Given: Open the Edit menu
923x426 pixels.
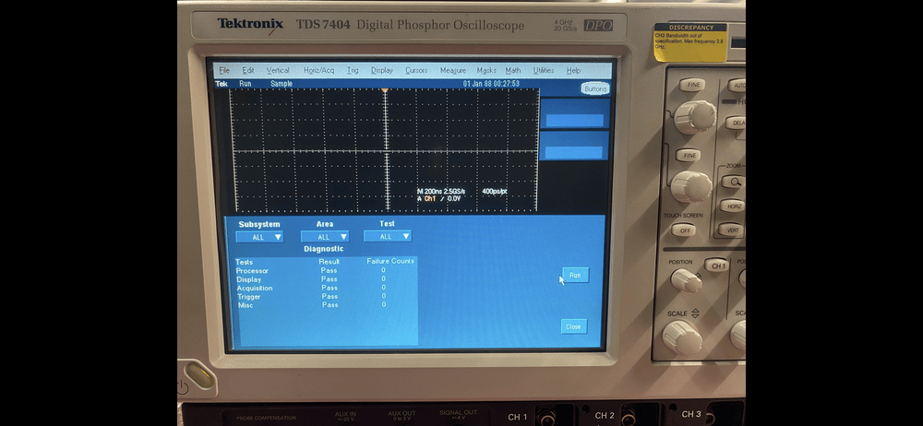Looking at the screenshot, I should pyautogui.click(x=248, y=70).
